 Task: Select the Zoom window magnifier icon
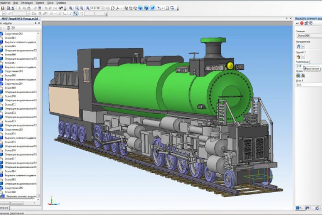point(71,8)
